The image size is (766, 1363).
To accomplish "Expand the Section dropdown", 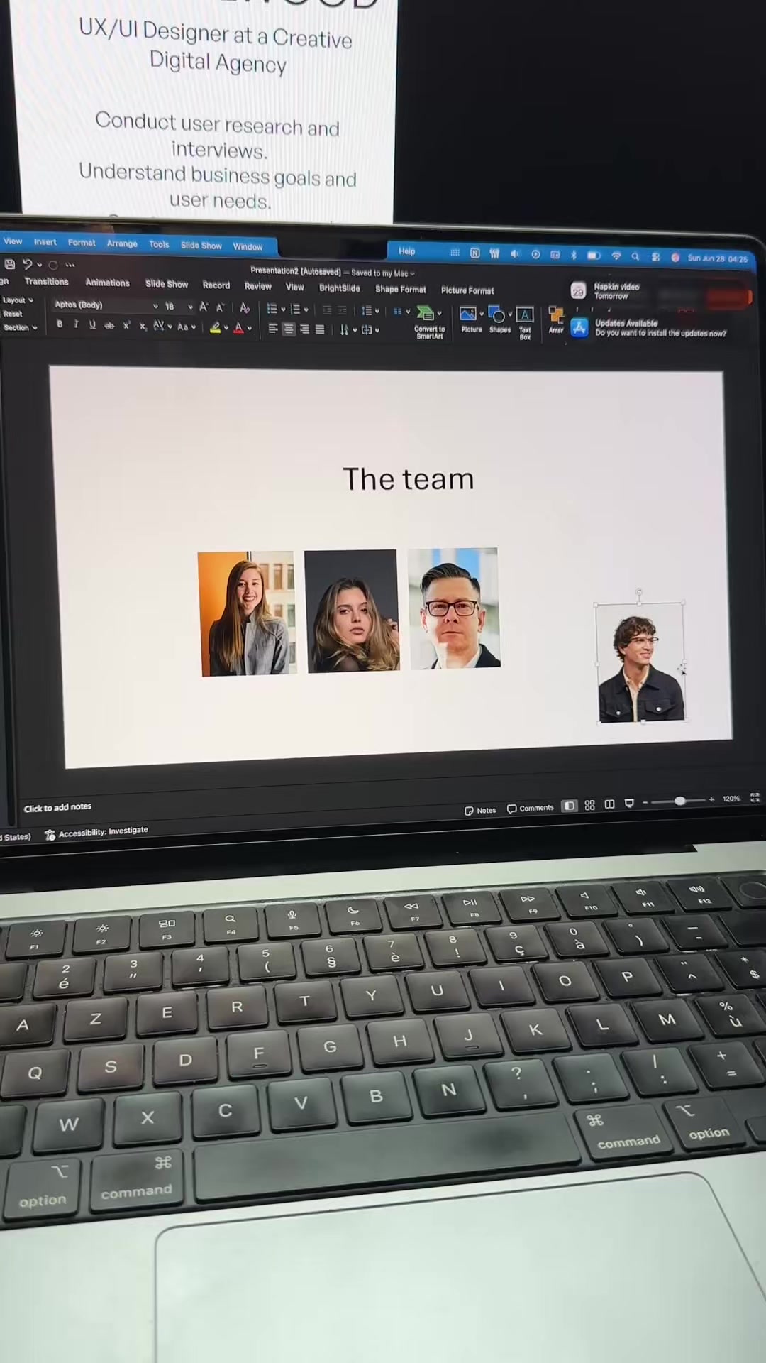I will (x=20, y=328).
